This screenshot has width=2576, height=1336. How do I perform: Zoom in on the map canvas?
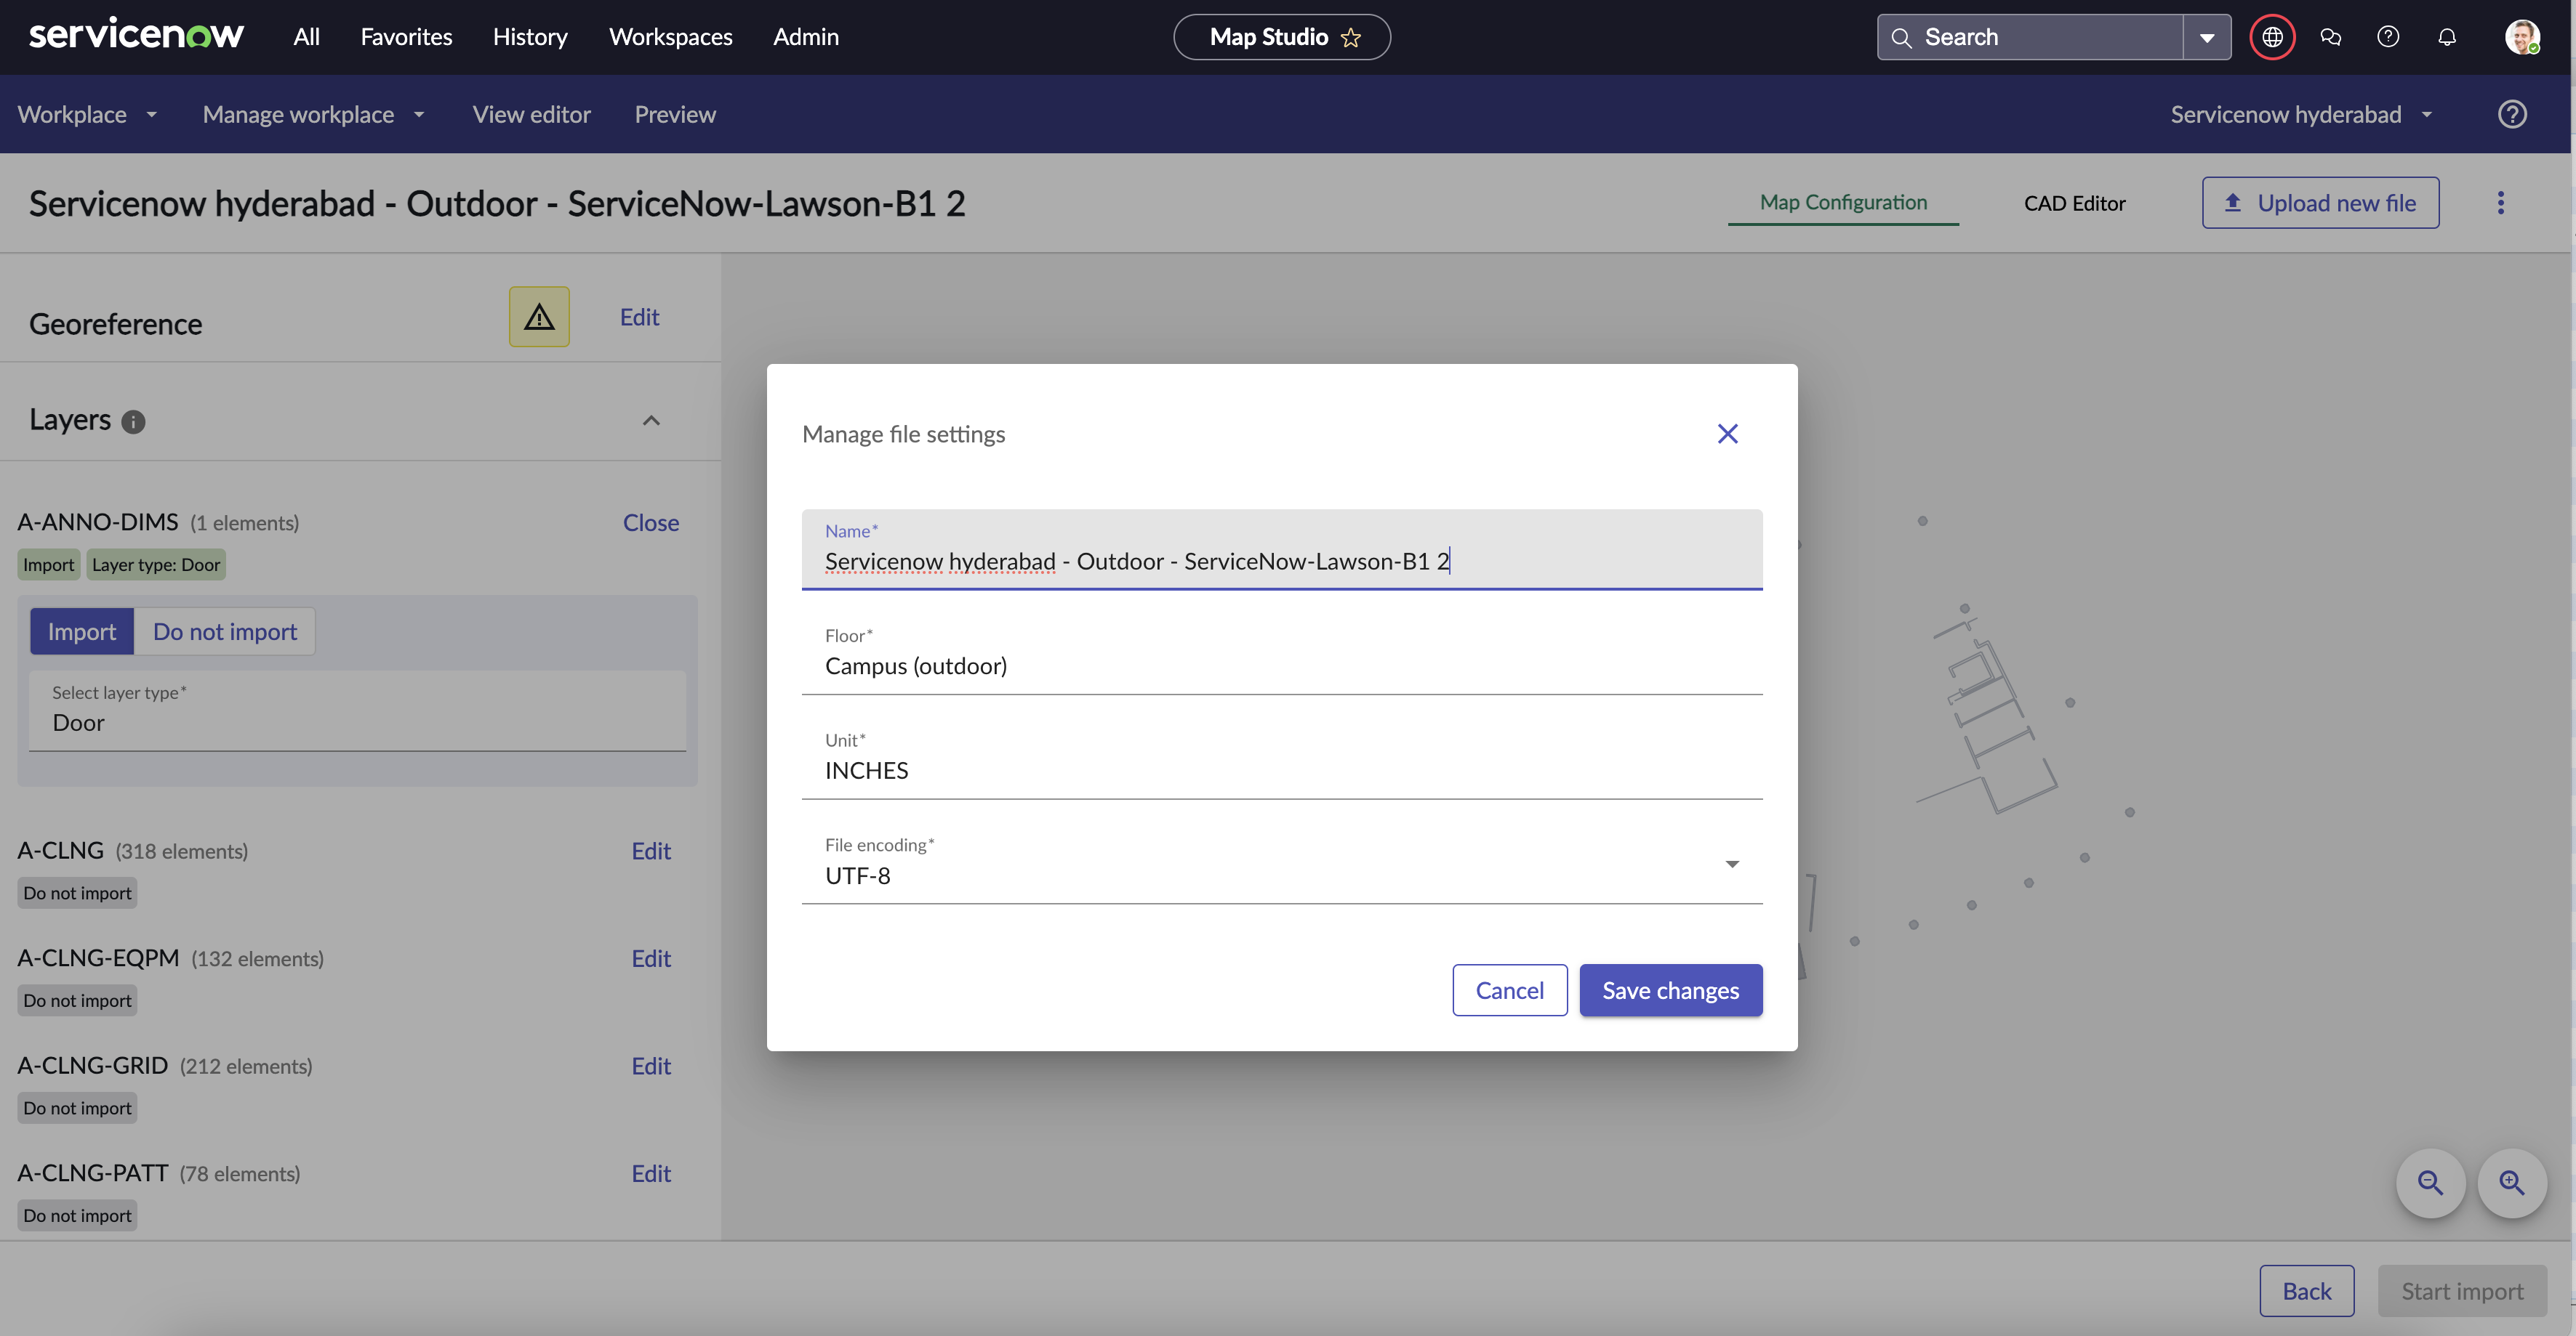point(2511,1183)
